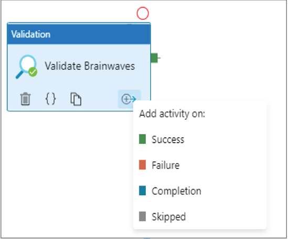The image size is (288, 239).
Task: Click the trash icon to delete the activity
Action: point(25,99)
